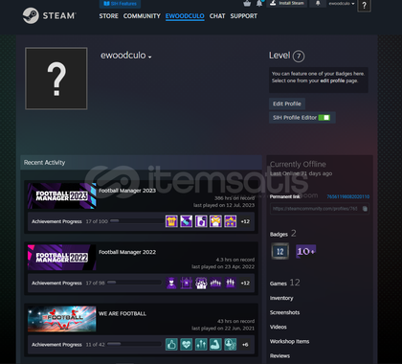The image size is (402, 364).
Task: Click the Level 7 circle badge
Action: point(299,57)
